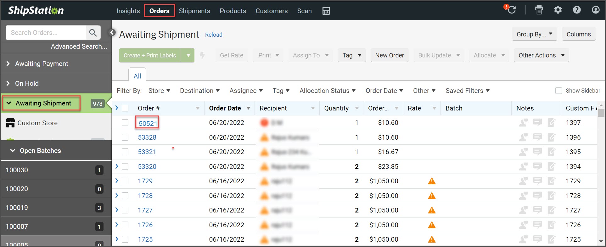
Task: Go to the Orders tab
Action: tap(160, 11)
